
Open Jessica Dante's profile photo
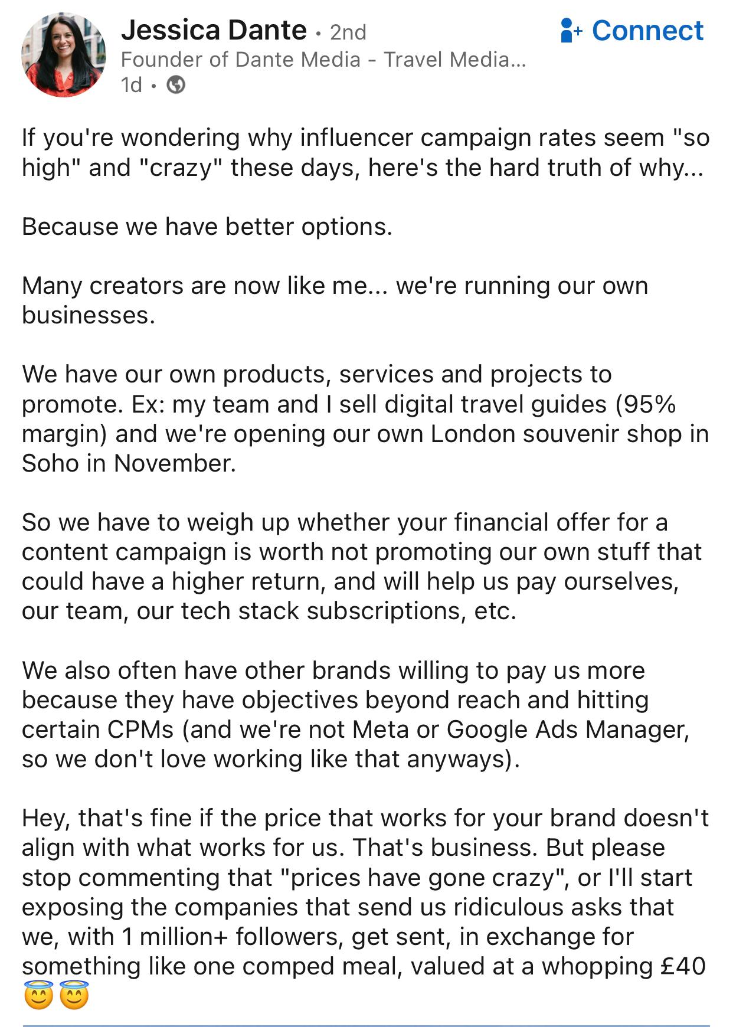pyautogui.click(x=62, y=53)
